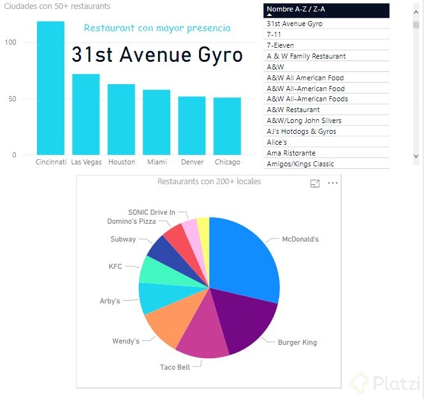The height and width of the screenshot is (399, 424).
Task: Click the ascending sort arrow under Nombre
Action: (269, 15)
